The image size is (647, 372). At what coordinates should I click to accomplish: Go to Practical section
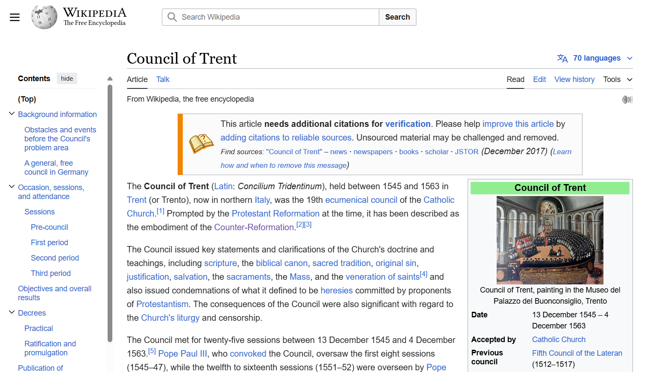click(x=38, y=328)
